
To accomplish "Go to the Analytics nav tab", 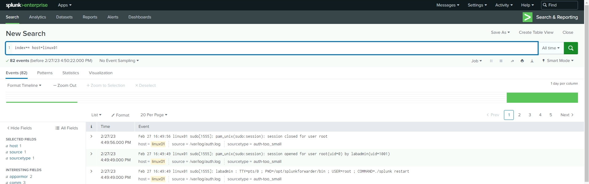I will pos(37,17).
